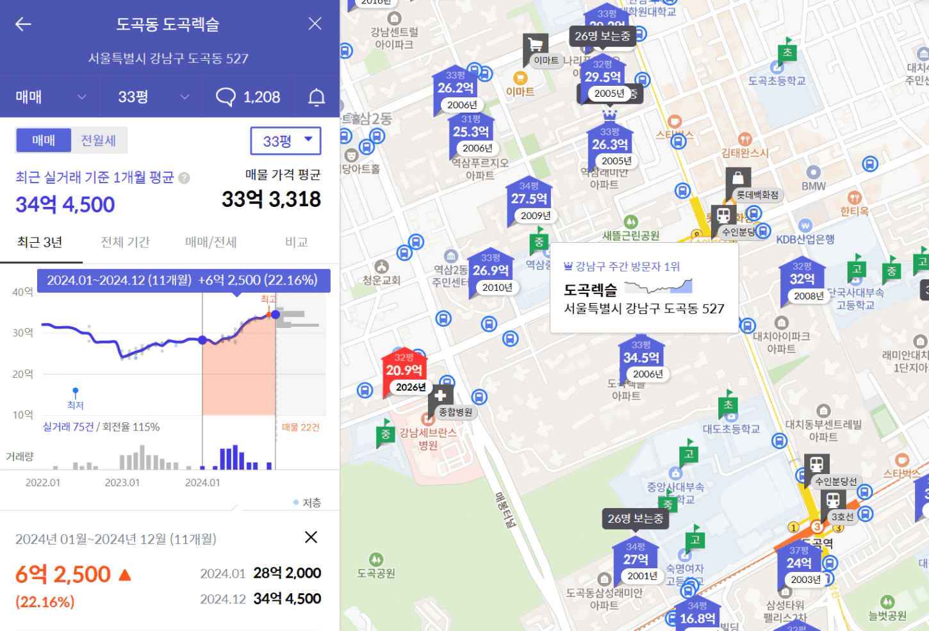The width and height of the screenshot is (929, 631).
Task: Click the 서울특별시 강남구 도곡동 527 header address
Action: click(168, 58)
